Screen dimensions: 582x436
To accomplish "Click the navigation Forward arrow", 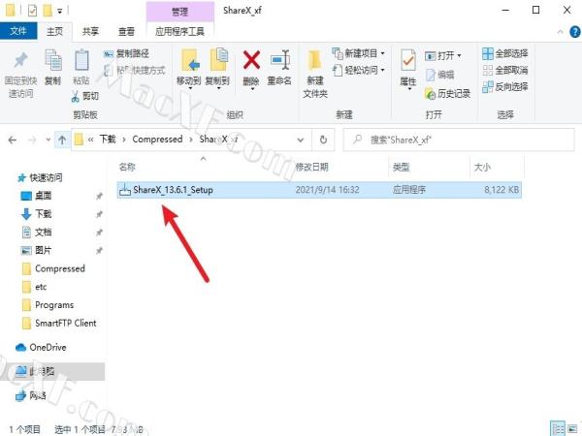I will [33, 140].
